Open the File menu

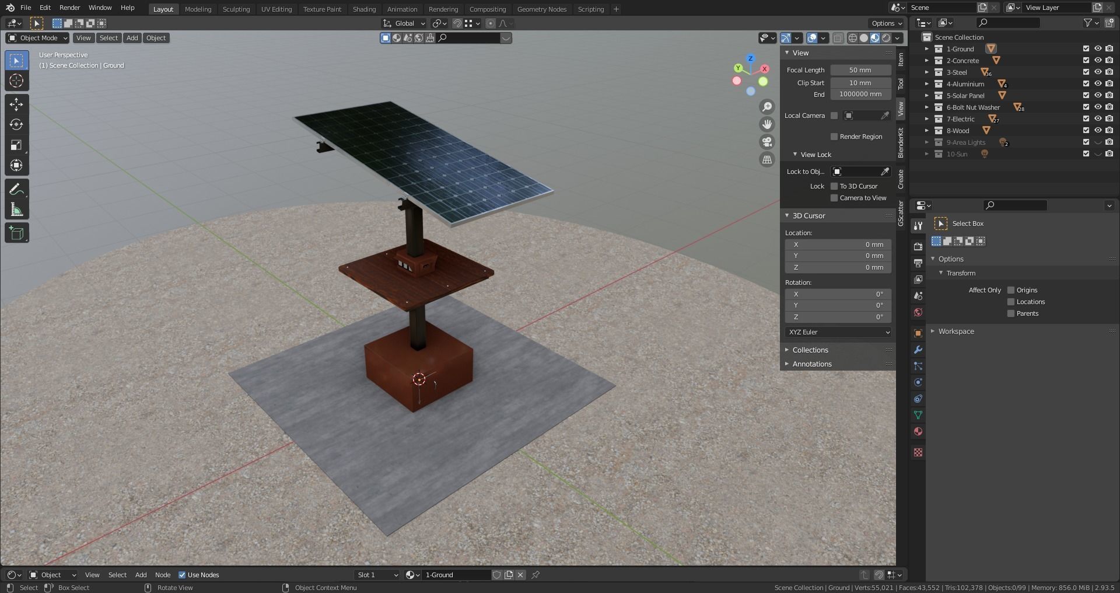(26, 8)
